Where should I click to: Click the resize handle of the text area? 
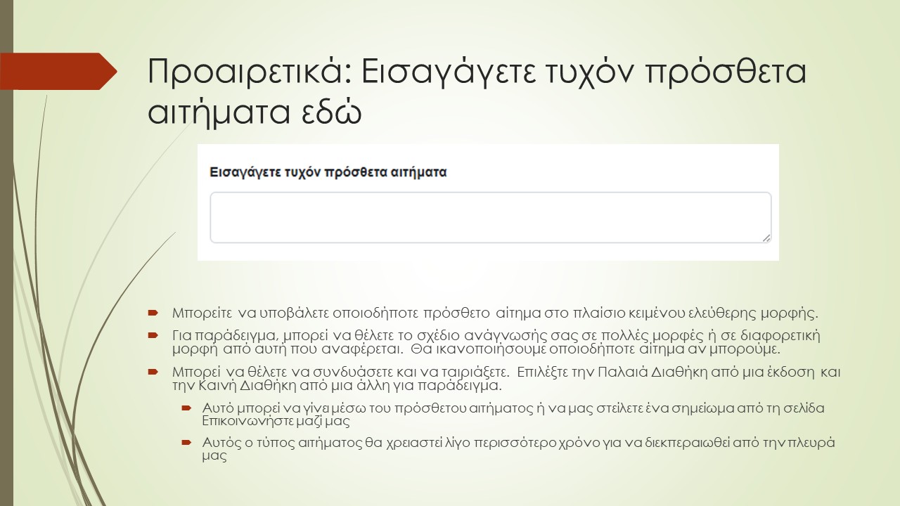pyautogui.click(x=766, y=238)
